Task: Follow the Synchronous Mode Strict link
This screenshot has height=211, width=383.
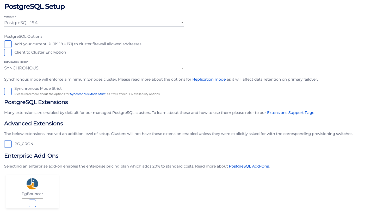Action: (88, 94)
